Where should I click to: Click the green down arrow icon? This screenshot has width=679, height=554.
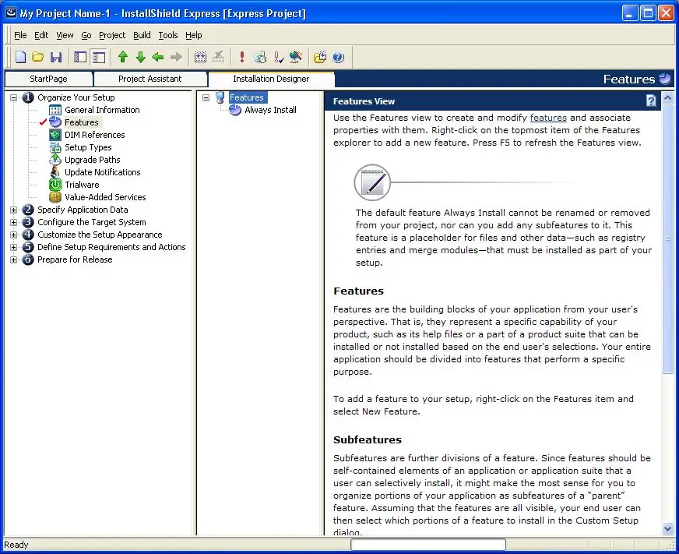click(x=141, y=57)
